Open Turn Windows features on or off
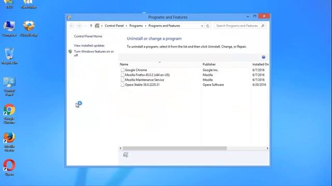Screen dimensions: 332x186 pyautogui.click(x=94, y=53)
